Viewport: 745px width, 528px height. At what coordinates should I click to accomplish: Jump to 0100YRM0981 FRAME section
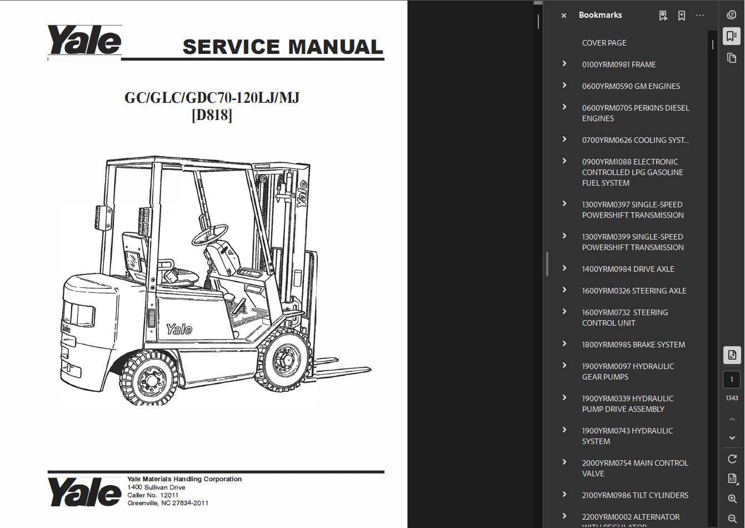coord(619,64)
